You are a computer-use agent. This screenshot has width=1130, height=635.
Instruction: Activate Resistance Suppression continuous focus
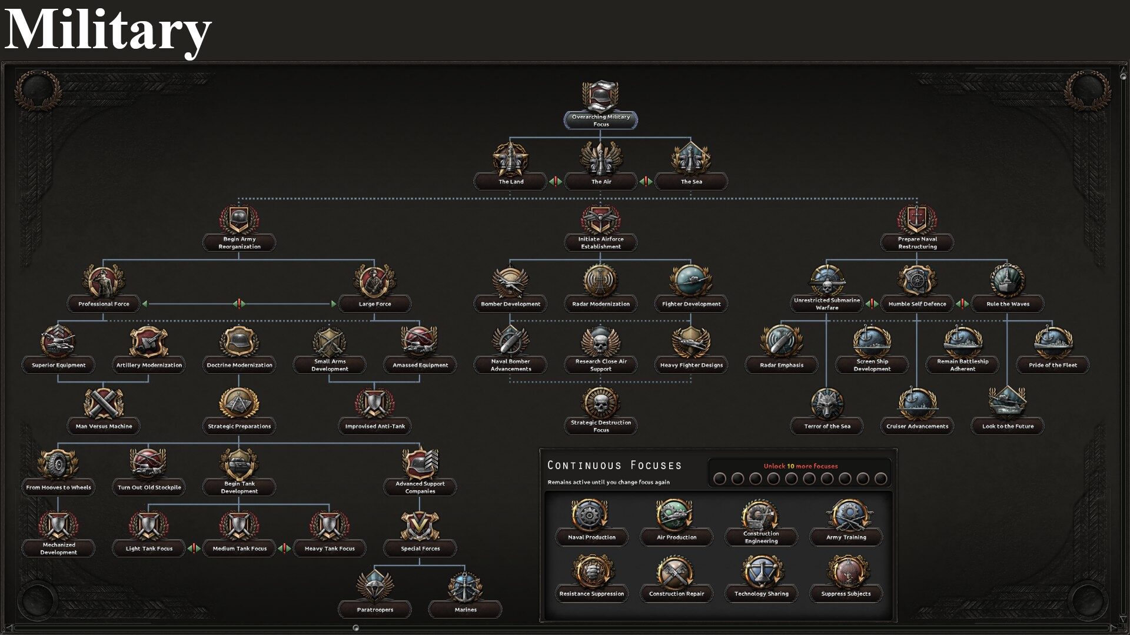[x=591, y=579]
